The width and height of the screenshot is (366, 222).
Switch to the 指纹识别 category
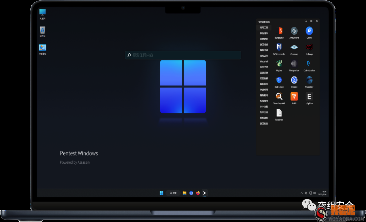click(264, 56)
